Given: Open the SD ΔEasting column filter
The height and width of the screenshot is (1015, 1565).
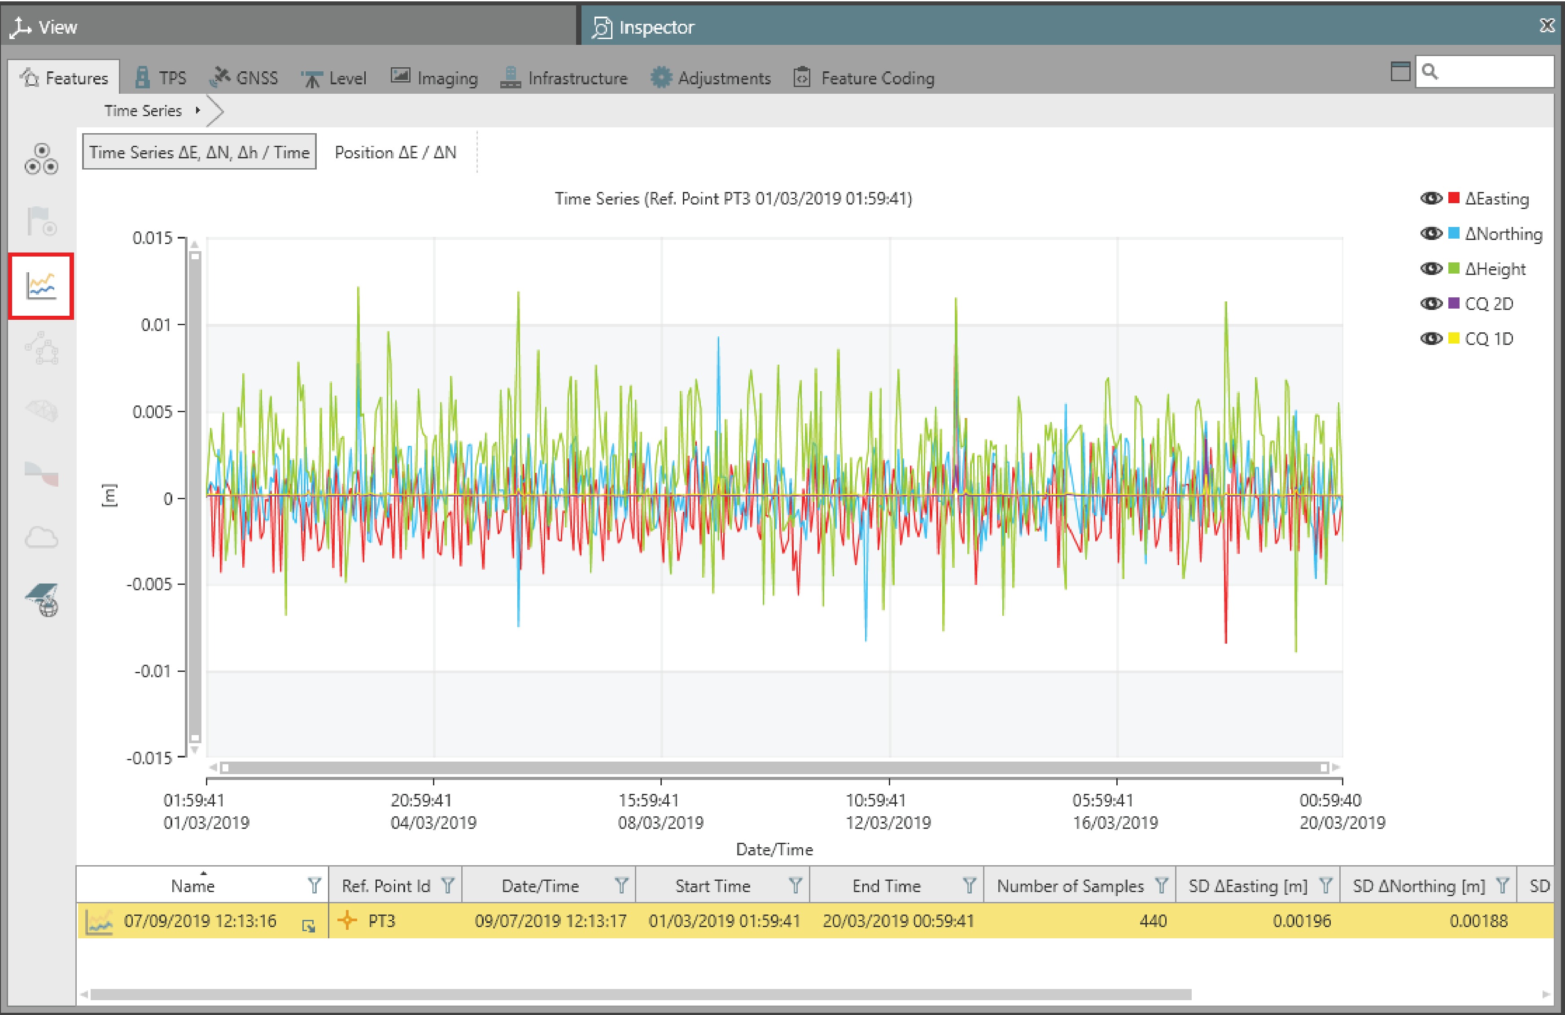Looking at the screenshot, I should coord(1326,885).
